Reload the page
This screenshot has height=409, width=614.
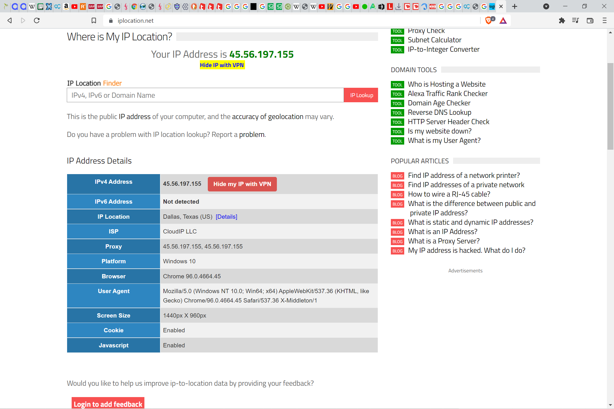coord(37,20)
